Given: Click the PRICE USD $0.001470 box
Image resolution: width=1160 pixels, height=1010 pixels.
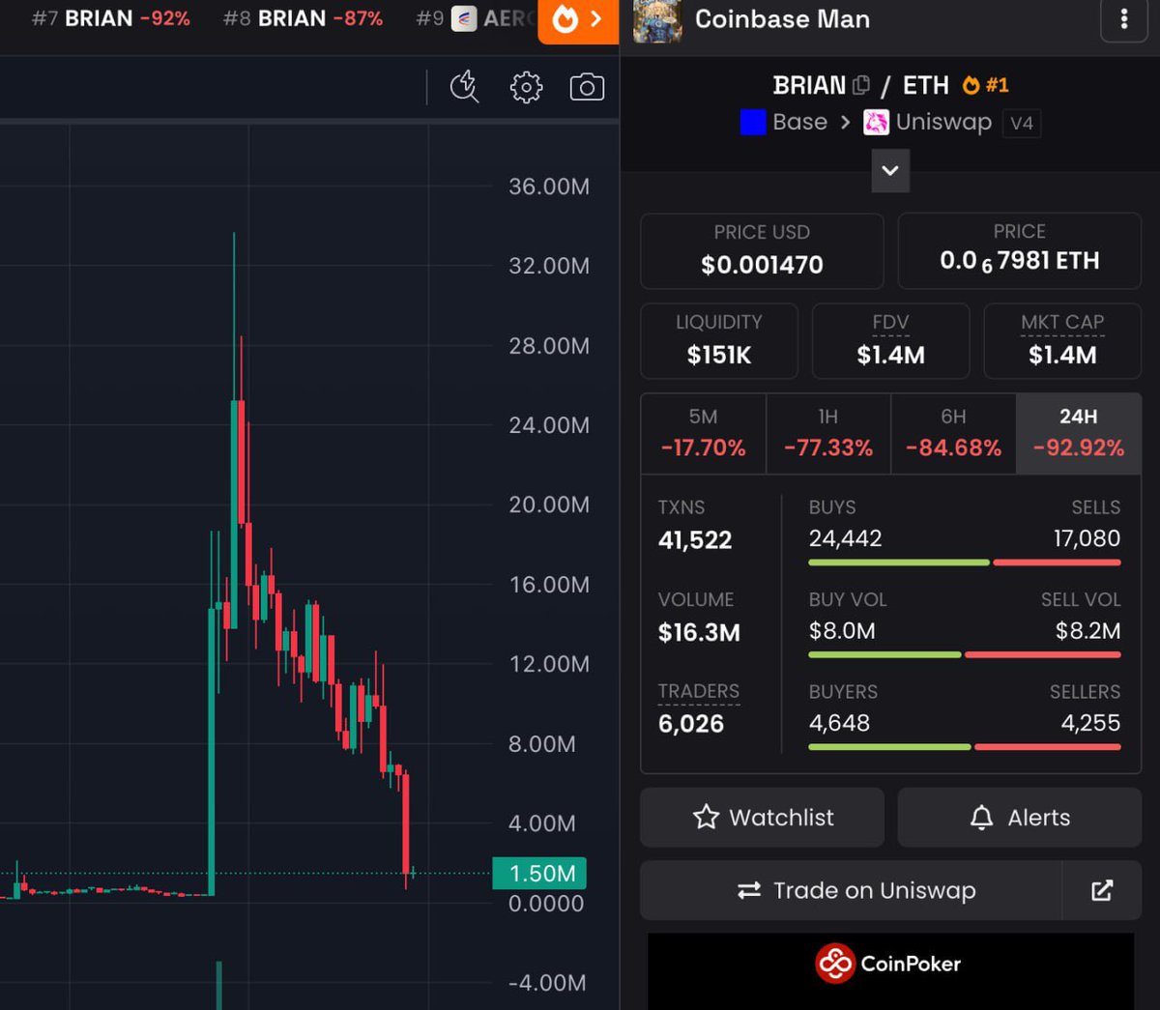Looking at the screenshot, I should click(762, 251).
